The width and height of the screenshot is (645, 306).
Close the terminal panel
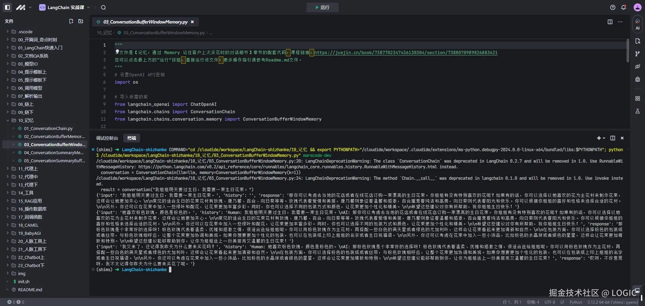[622, 138]
